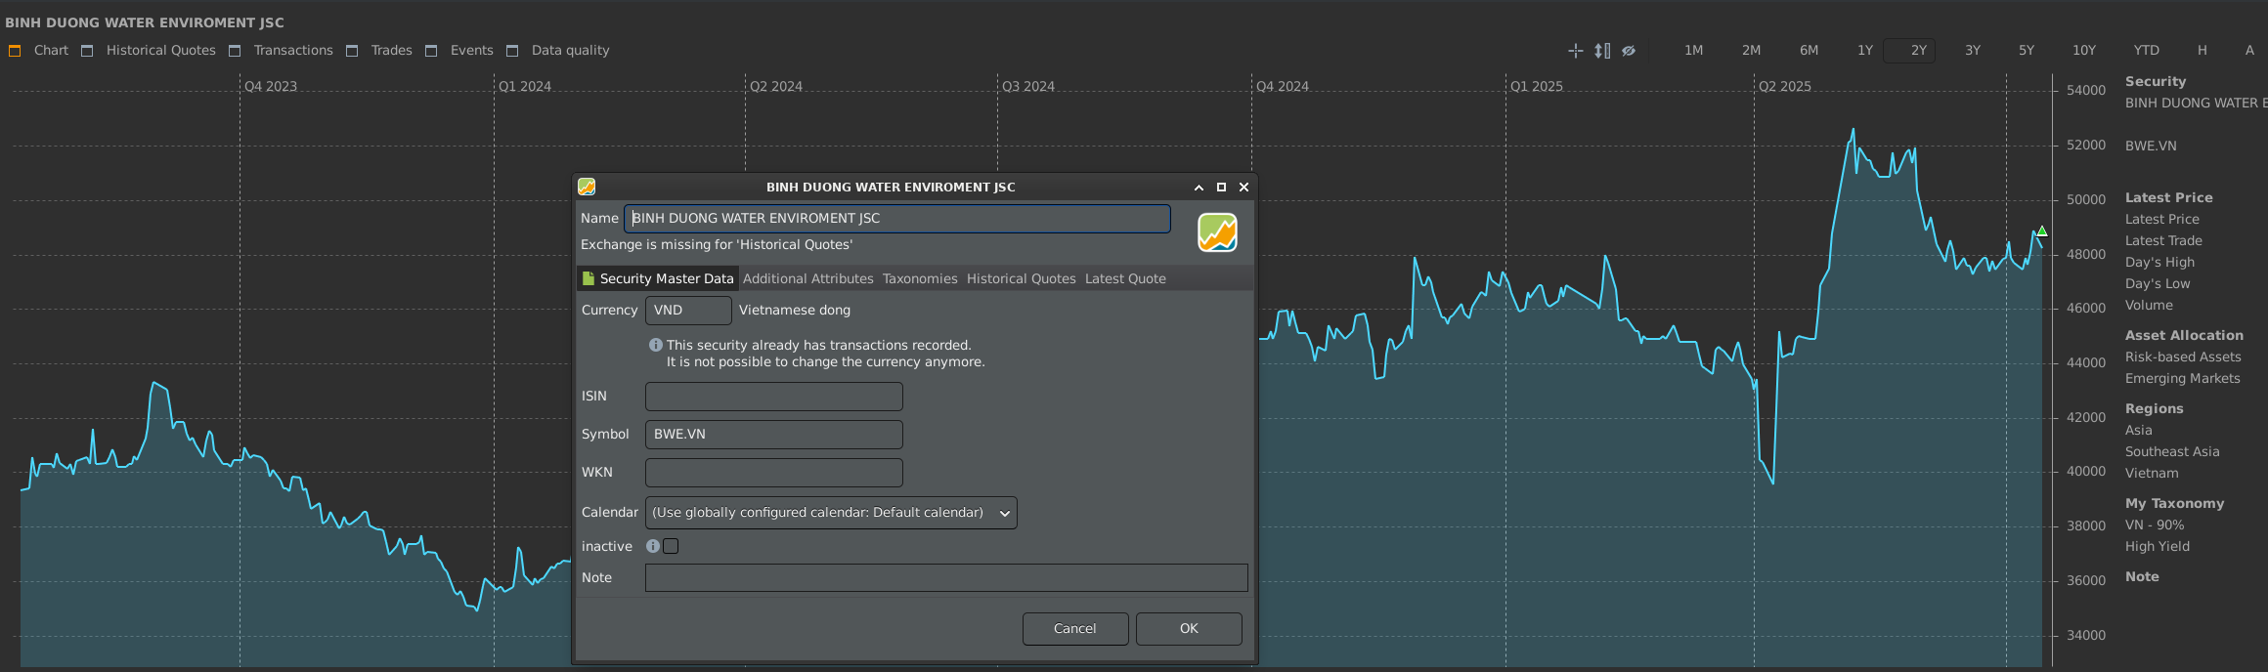Click the Emerging Markets entry
Viewport: 2268px width, 672px height.
click(2182, 378)
